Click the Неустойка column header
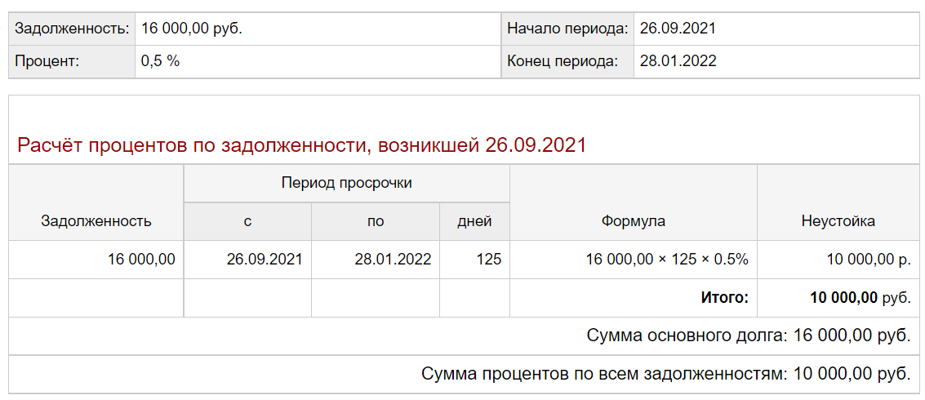Screen dimensions: 925x400 point(838,220)
